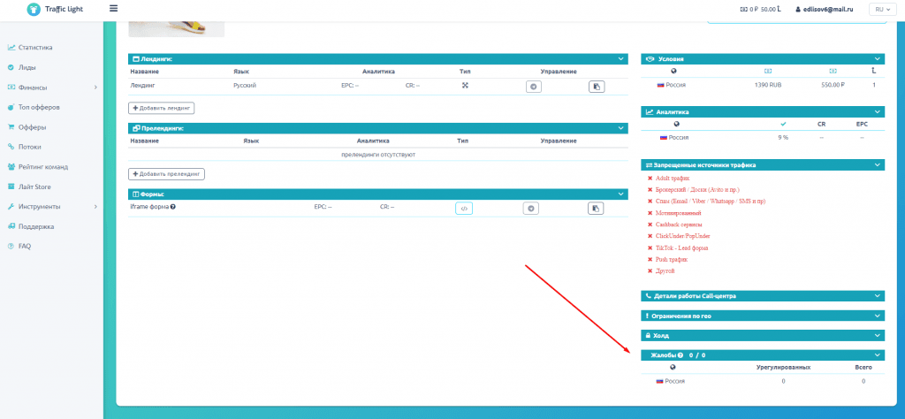Open the RU language dropdown

(879, 9)
